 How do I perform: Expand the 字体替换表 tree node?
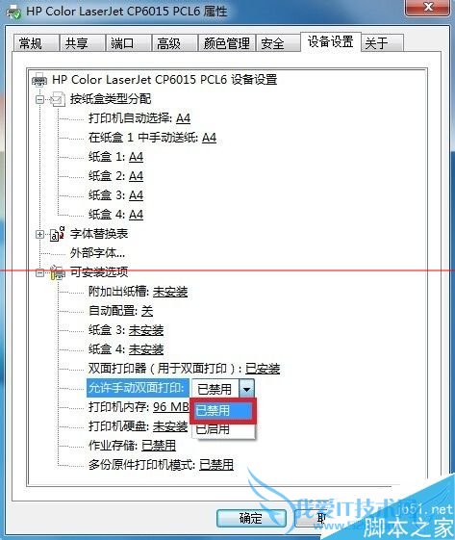40,234
